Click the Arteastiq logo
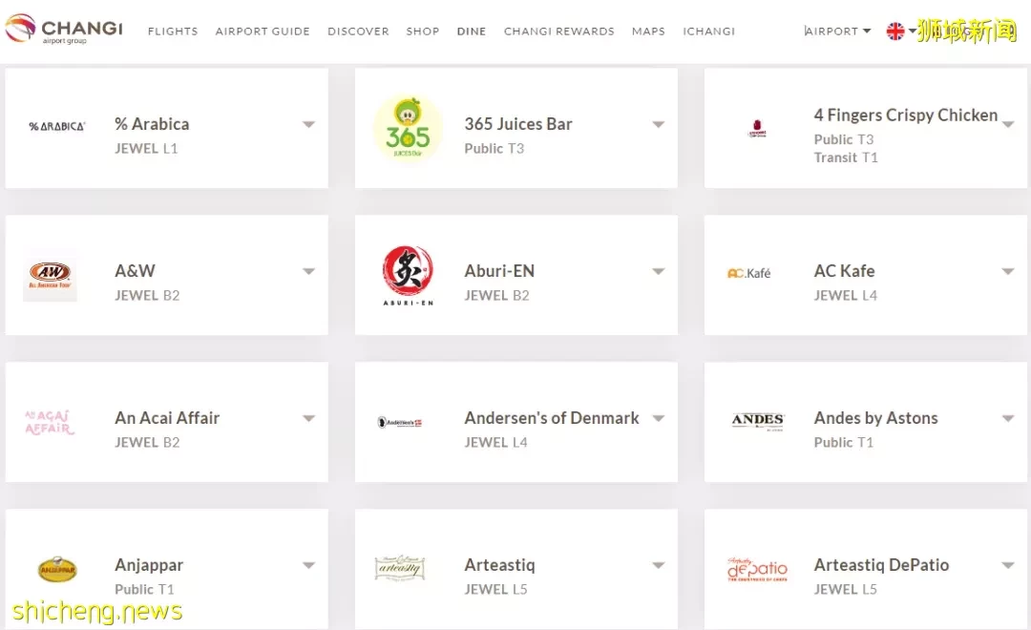 tap(400, 568)
